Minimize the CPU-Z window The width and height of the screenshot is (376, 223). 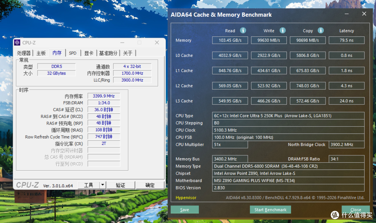tap(122, 43)
